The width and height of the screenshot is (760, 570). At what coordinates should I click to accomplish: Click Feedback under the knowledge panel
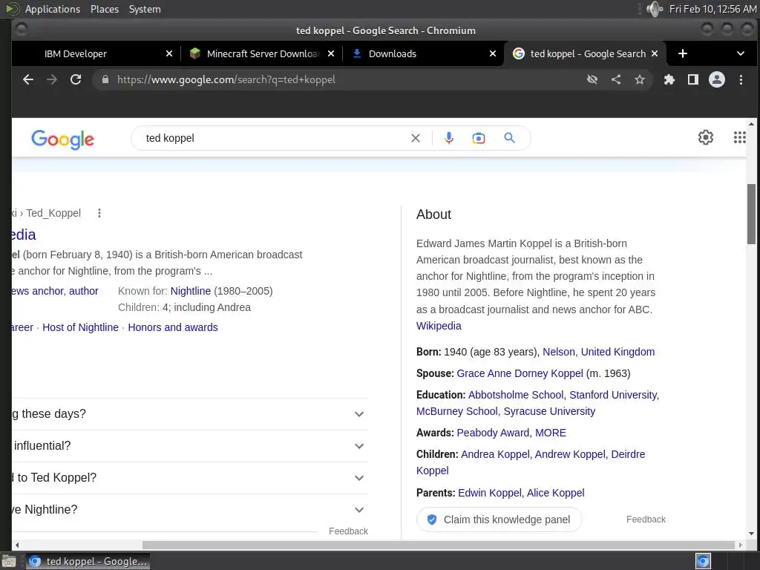[x=646, y=520]
